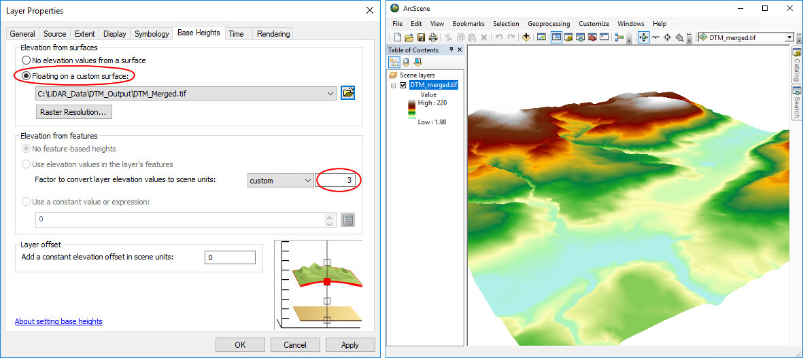Open the Catalog side tab
This screenshot has width=803, height=358.
[797, 65]
